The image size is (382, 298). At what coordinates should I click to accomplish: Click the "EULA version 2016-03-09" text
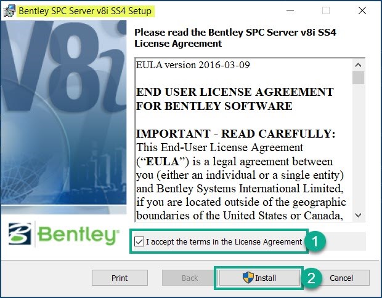pos(193,65)
